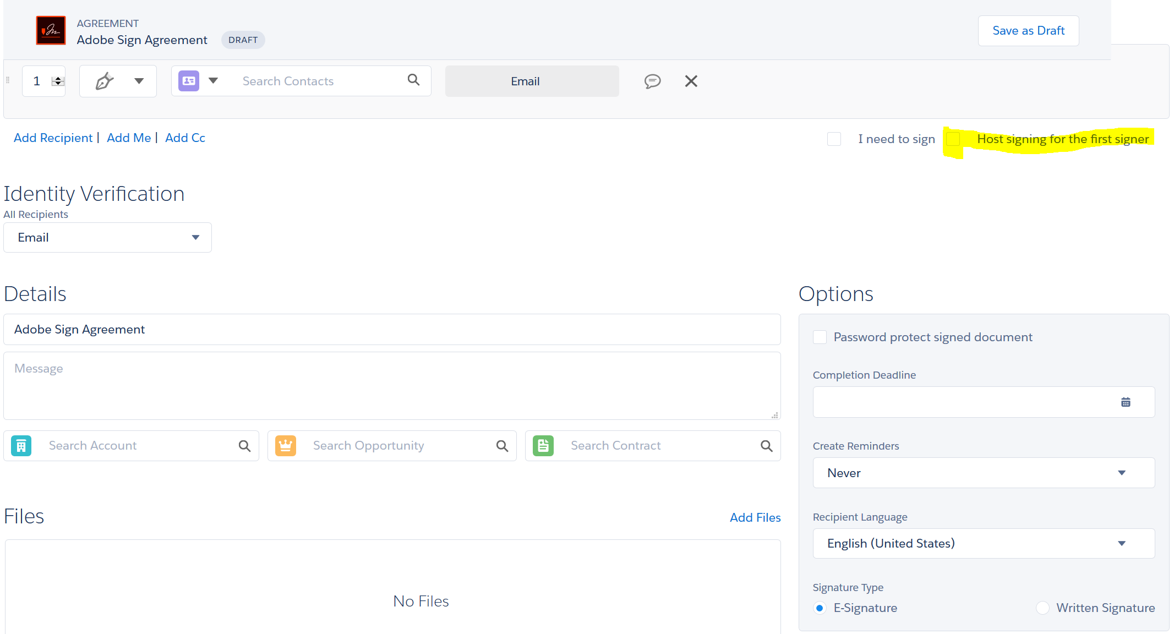The width and height of the screenshot is (1174, 634).
Task: Check "Host signing for the first signer"
Action: point(953,139)
